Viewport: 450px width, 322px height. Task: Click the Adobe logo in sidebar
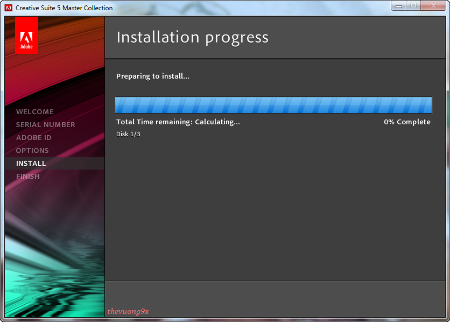[x=26, y=36]
